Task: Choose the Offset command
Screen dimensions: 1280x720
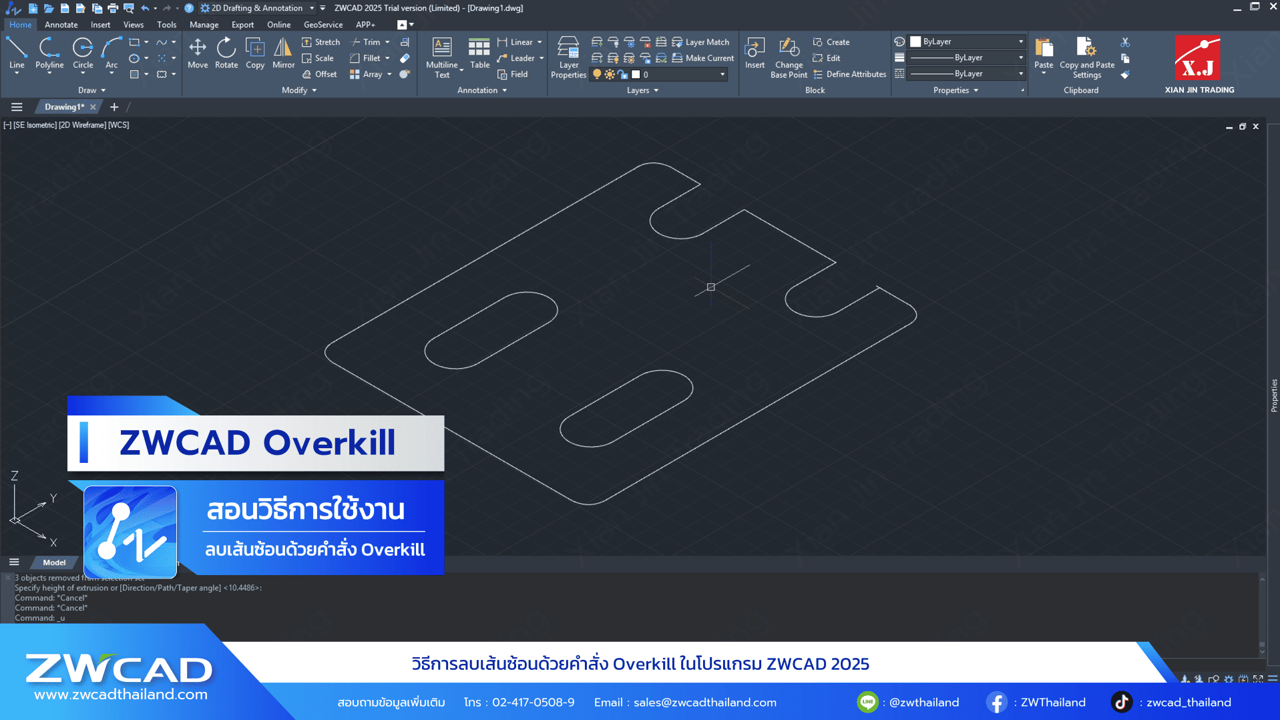Action: [319, 74]
